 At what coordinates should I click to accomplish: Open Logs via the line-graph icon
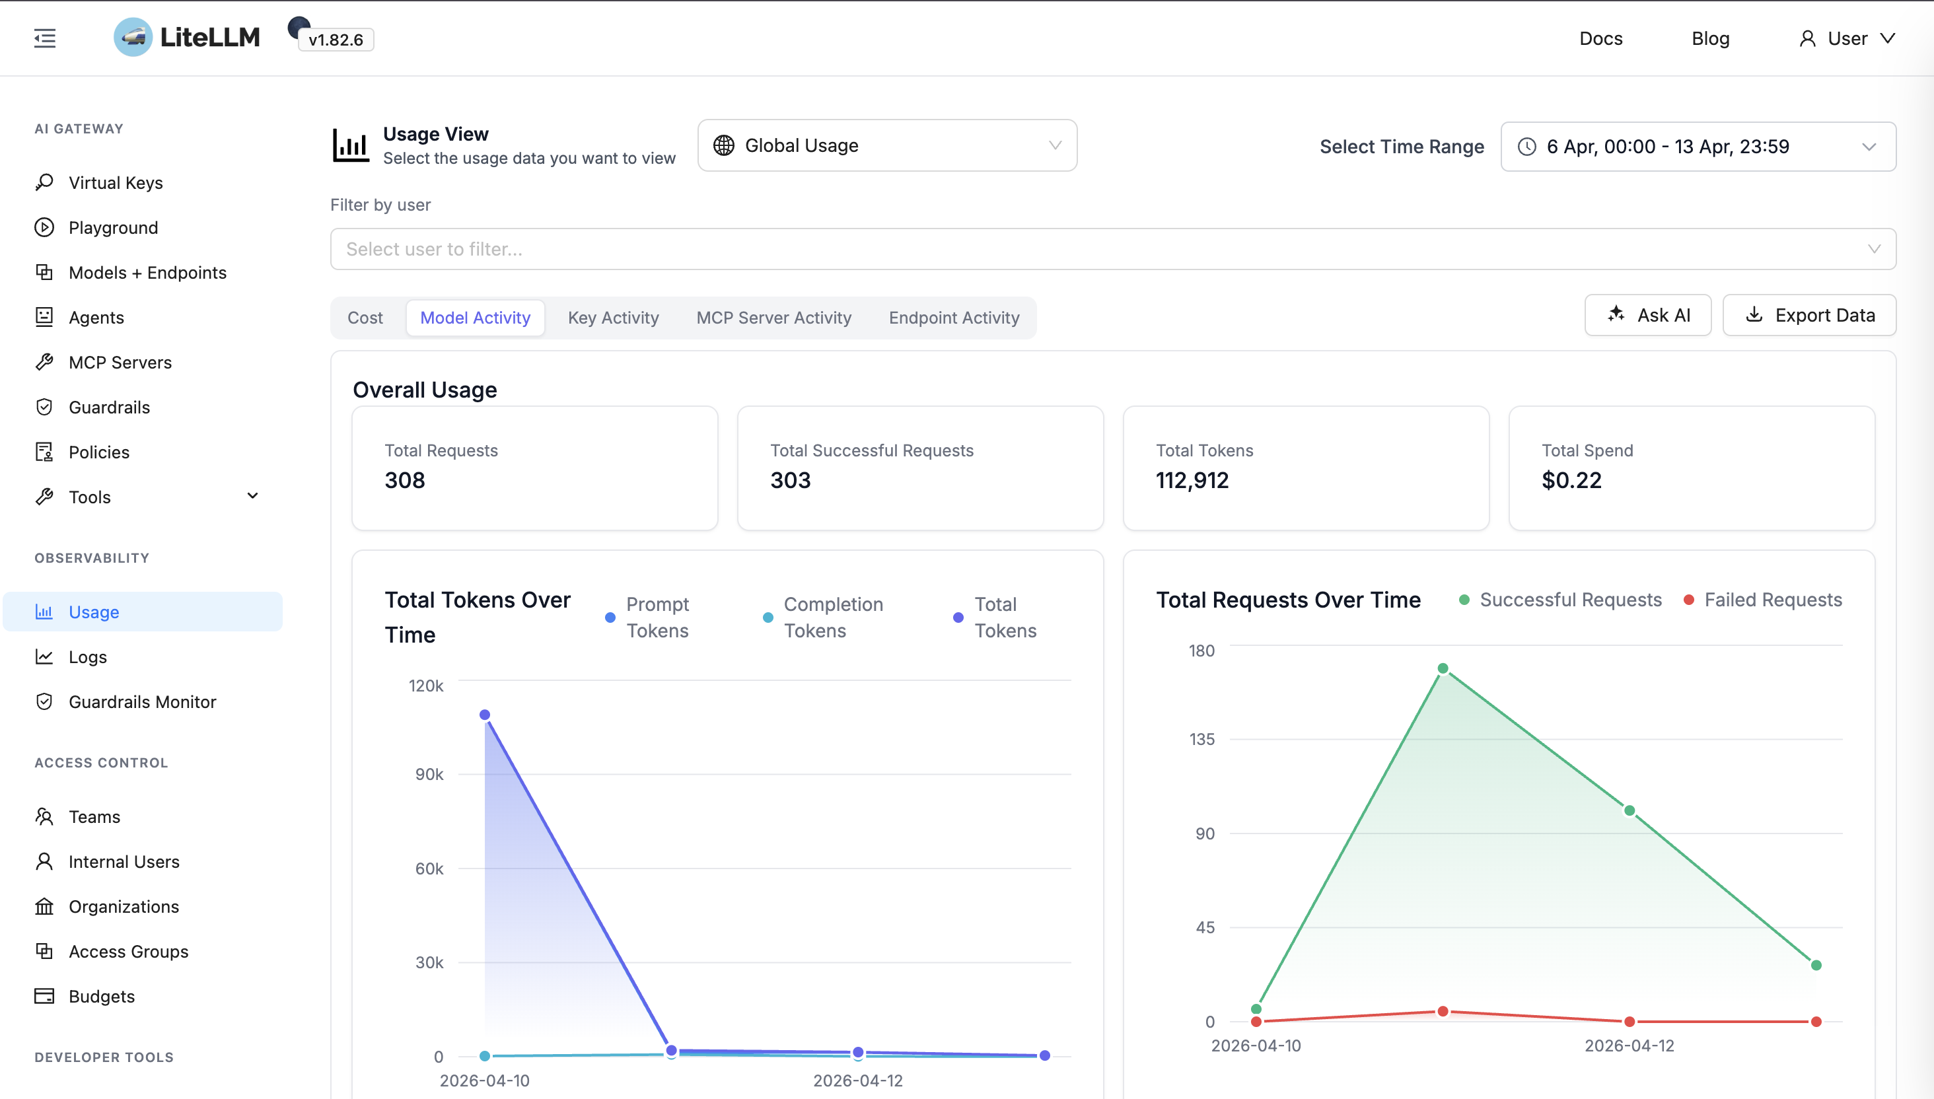click(x=44, y=656)
